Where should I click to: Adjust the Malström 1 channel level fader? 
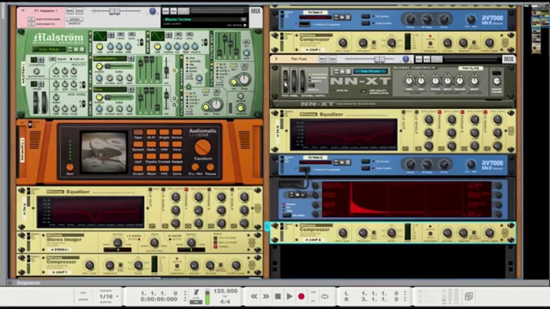click(x=114, y=12)
